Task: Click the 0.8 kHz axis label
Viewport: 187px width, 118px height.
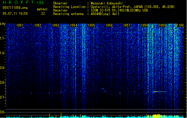Action: point(3,83)
